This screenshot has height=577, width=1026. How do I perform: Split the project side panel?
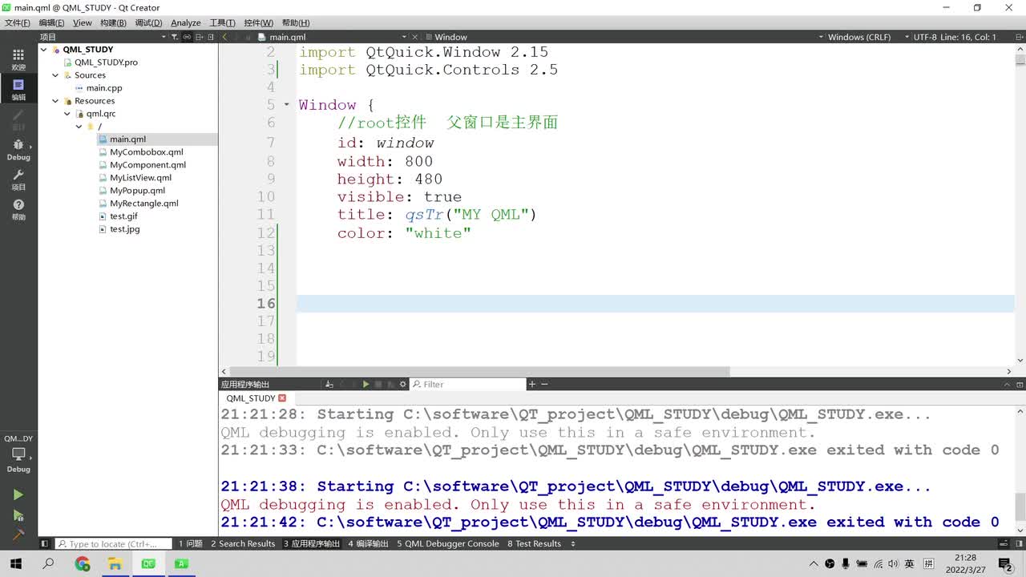coord(200,37)
